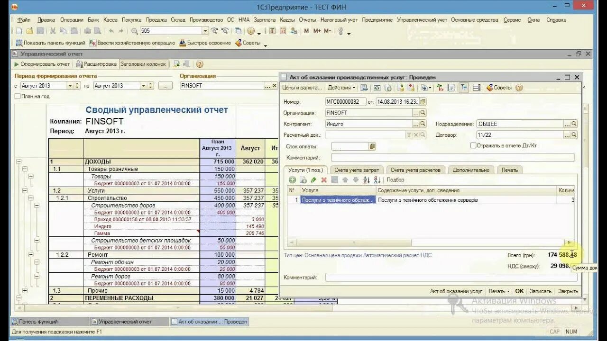Image resolution: width=607 pixels, height=341 pixels.
Task: Add a new row with green plus icon
Action: pos(292,180)
